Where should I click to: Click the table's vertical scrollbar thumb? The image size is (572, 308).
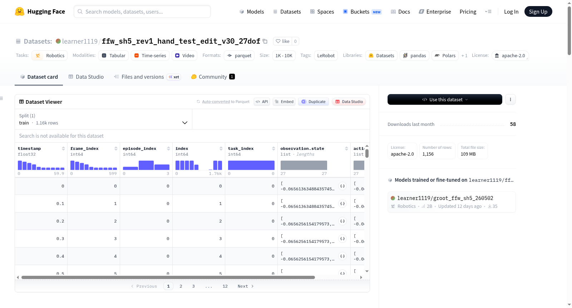point(367,153)
